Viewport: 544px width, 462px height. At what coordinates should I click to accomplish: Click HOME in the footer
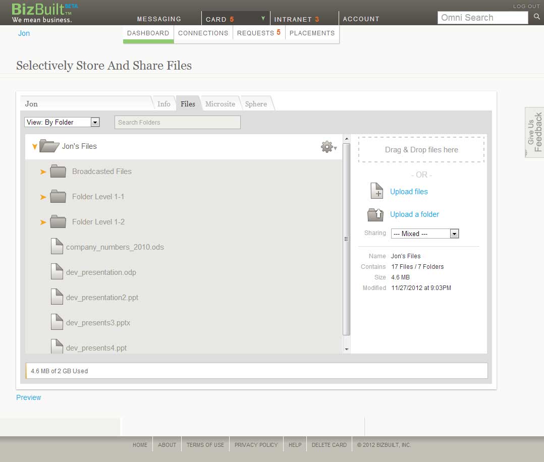(x=140, y=445)
